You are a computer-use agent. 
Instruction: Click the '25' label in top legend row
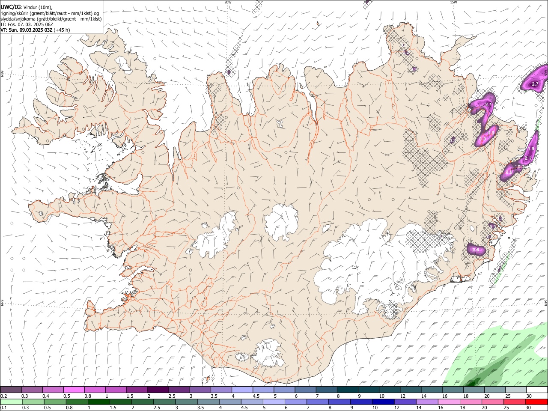pyautogui.click(x=507, y=396)
